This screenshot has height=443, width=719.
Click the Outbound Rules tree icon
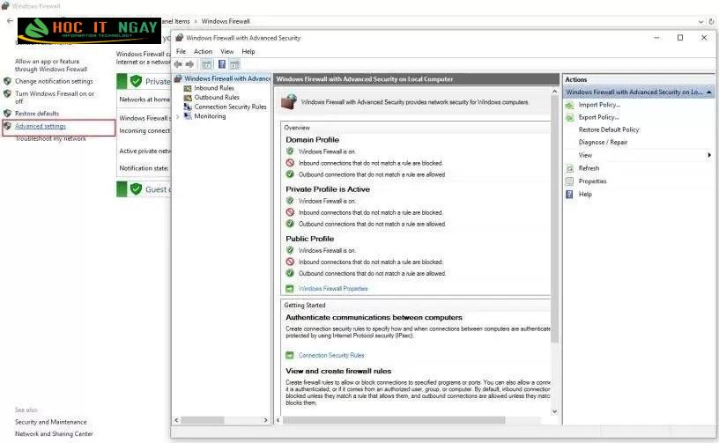pos(188,97)
